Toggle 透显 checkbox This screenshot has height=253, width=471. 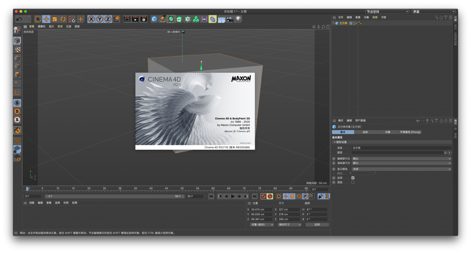(x=353, y=182)
